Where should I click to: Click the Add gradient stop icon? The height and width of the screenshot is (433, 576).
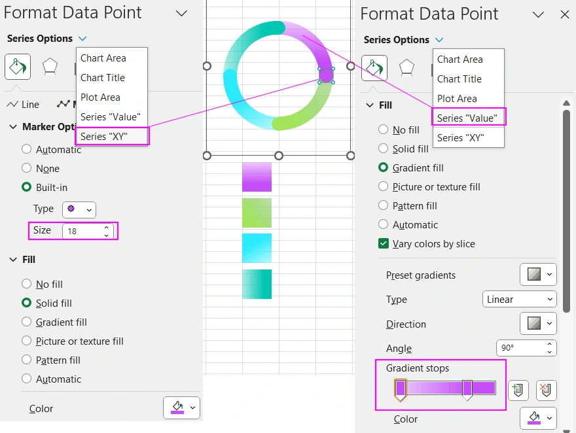coord(518,390)
